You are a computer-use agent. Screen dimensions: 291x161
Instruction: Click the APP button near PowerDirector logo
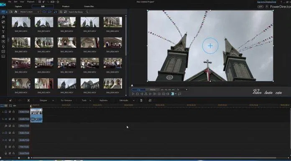pos(260,7)
